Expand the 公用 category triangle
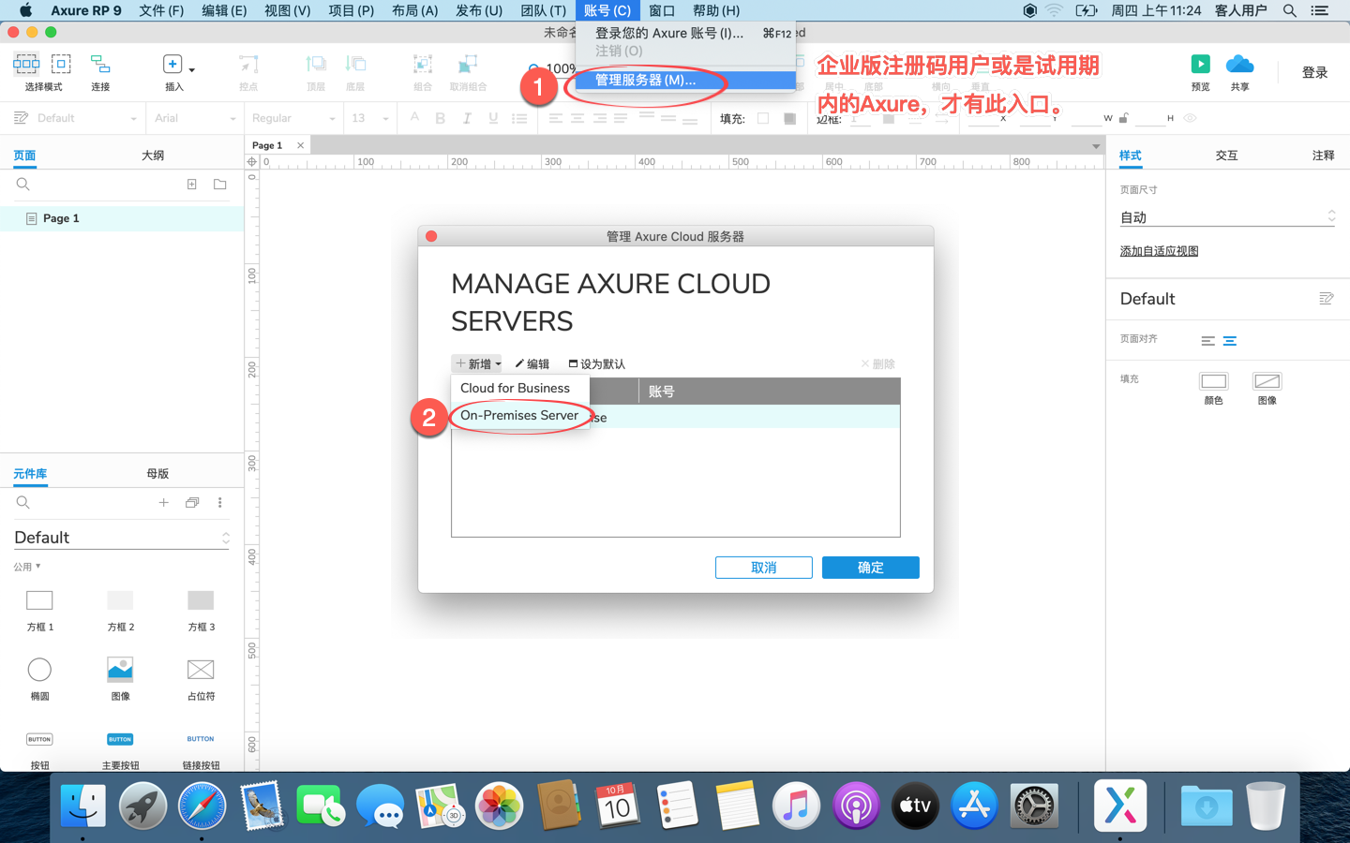The image size is (1350, 843). [x=38, y=567]
